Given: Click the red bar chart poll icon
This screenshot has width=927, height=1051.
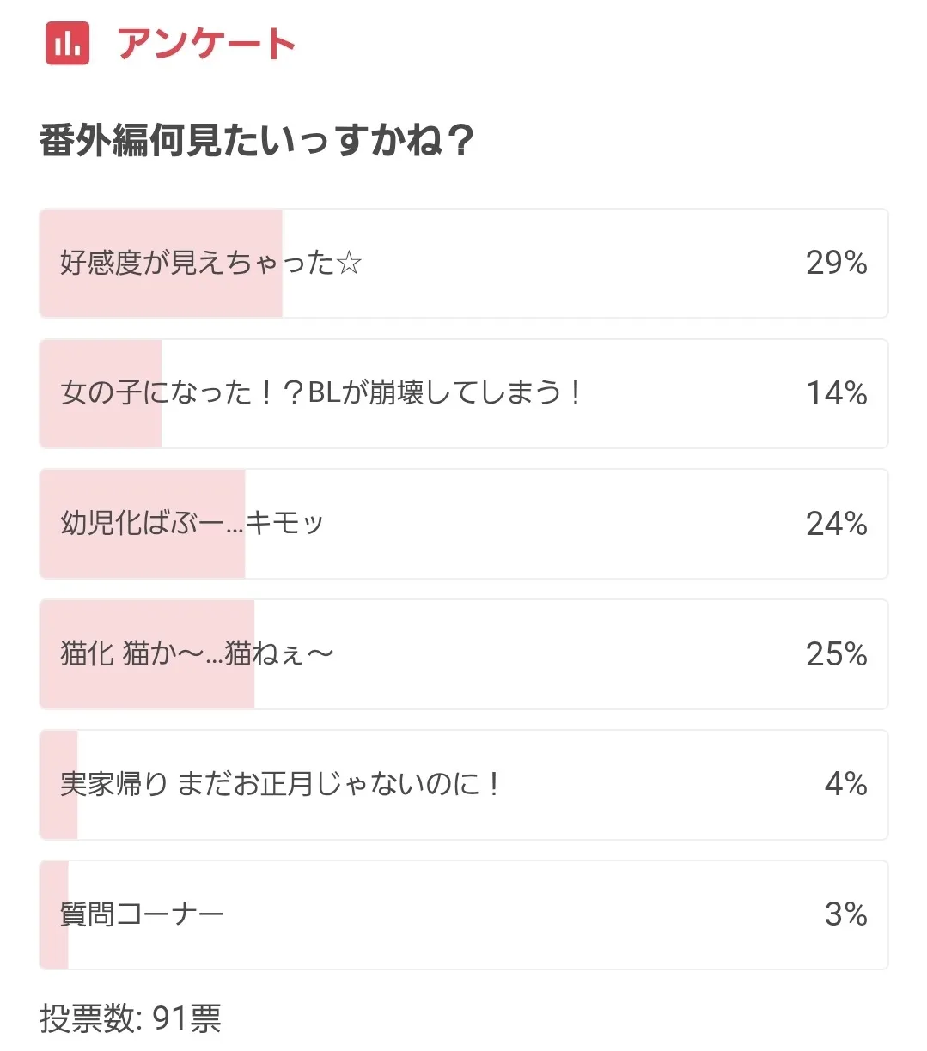Looking at the screenshot, I should coord(68,42).
